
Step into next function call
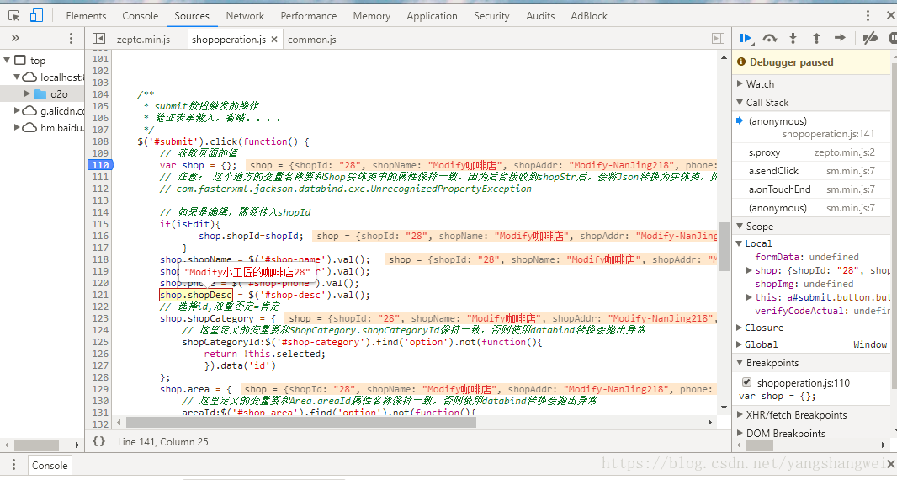click(x=793, y=38)
